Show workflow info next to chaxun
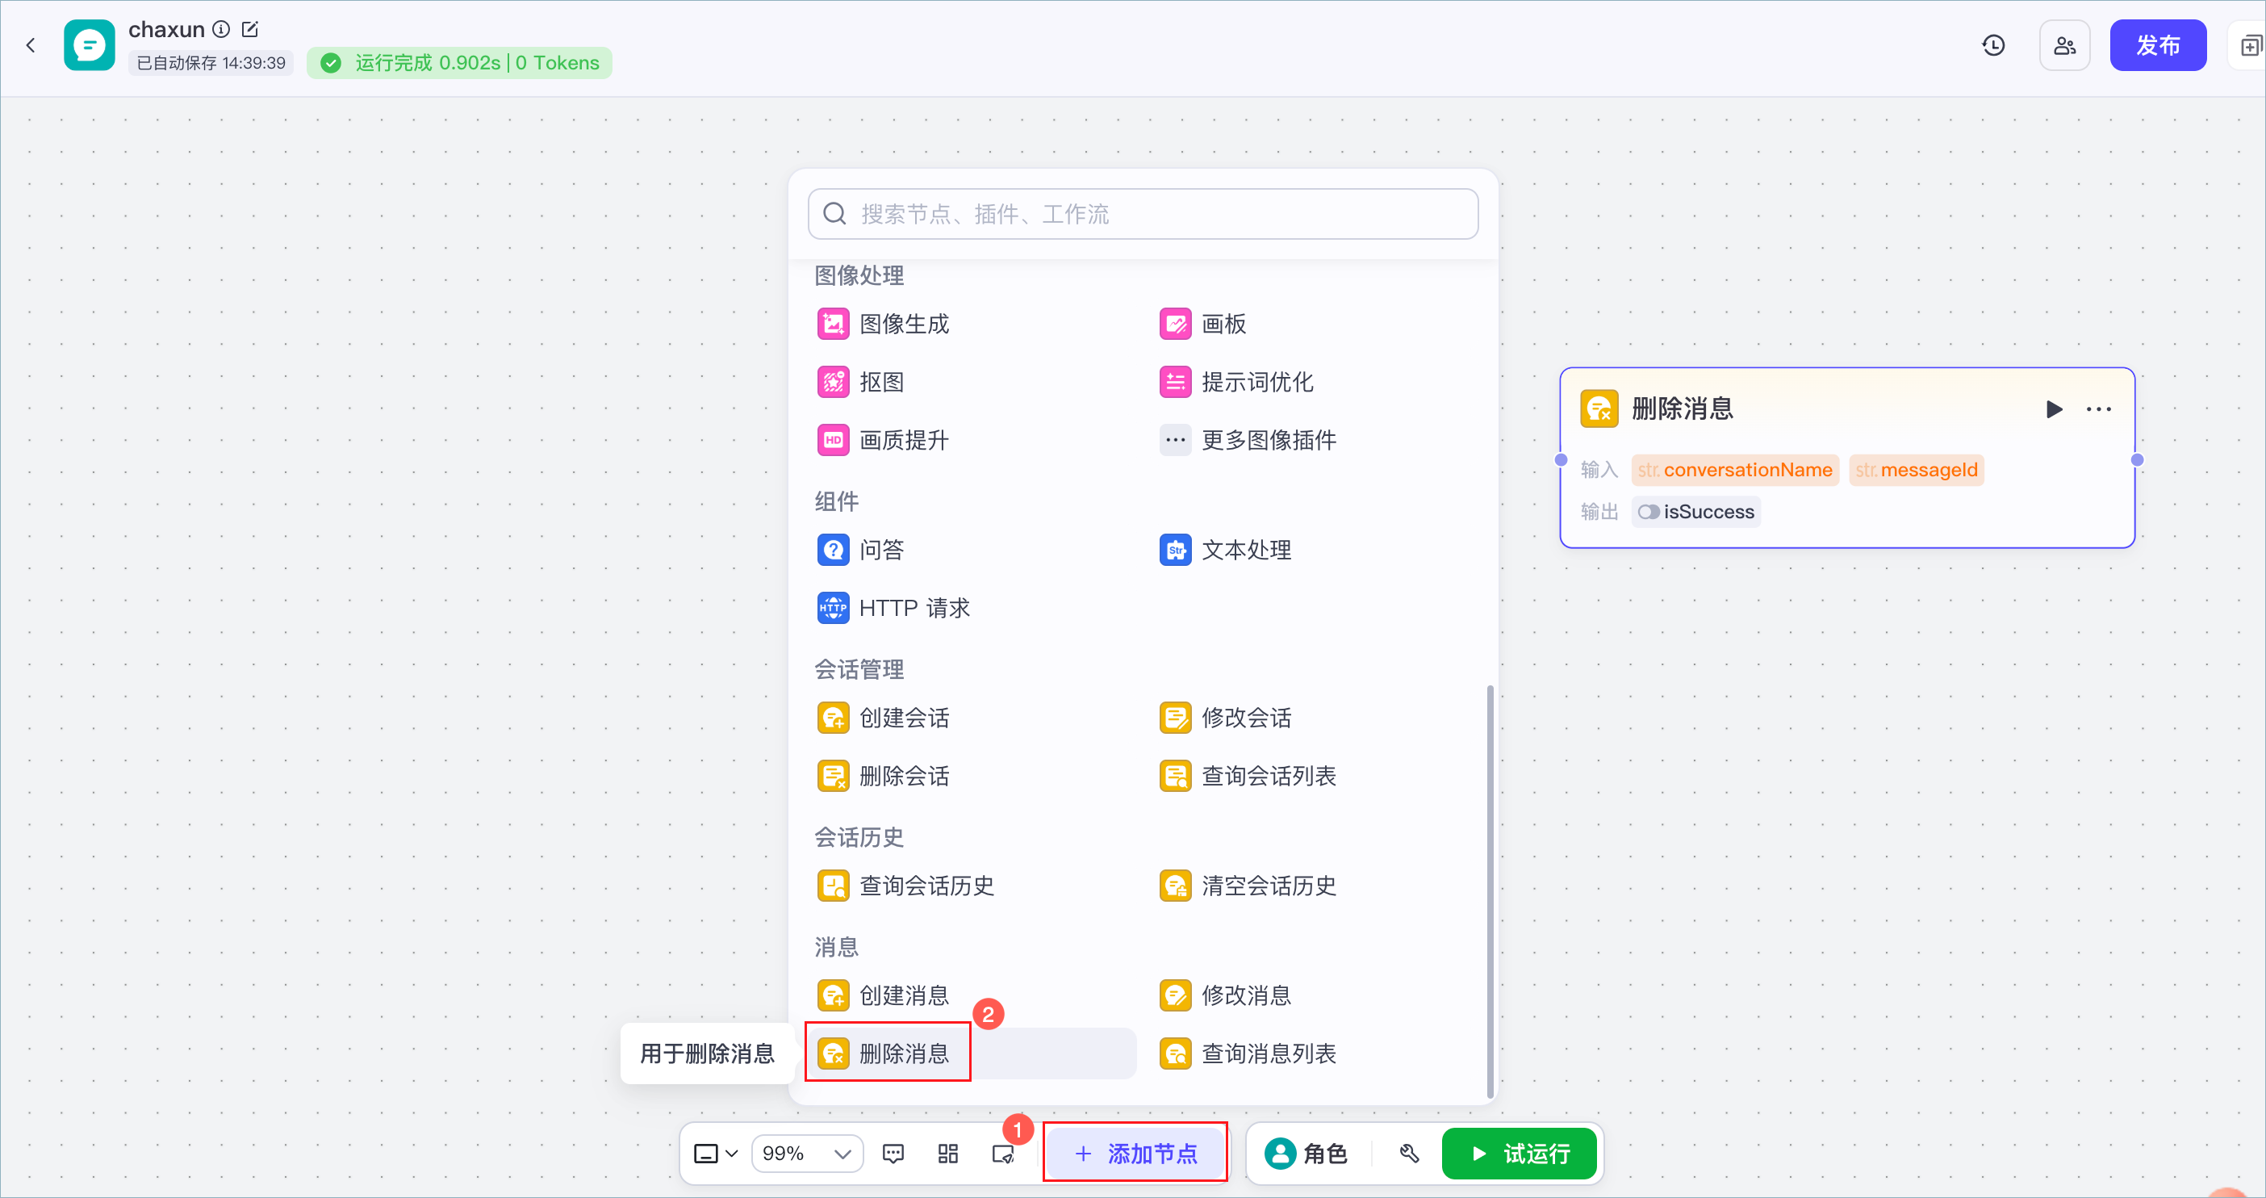Image resolution: width=2266 pixels, height=1198 pixels. click(x=222, y=29)
